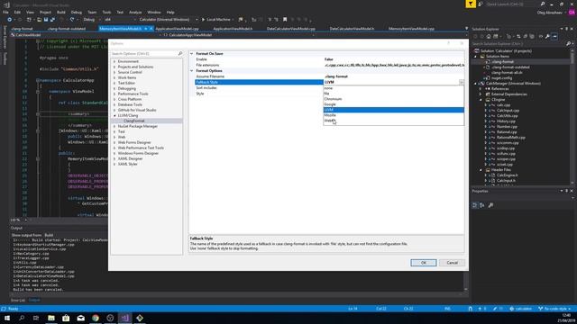Open the Help menu
Image resolution: width=577 pixels, height=324 pixels.
click(170, 12)
